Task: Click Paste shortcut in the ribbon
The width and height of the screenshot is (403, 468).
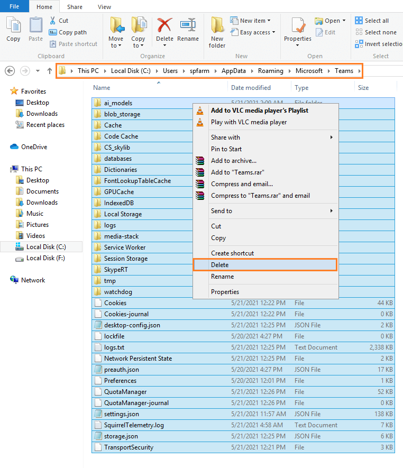Action: coord(74,44)
